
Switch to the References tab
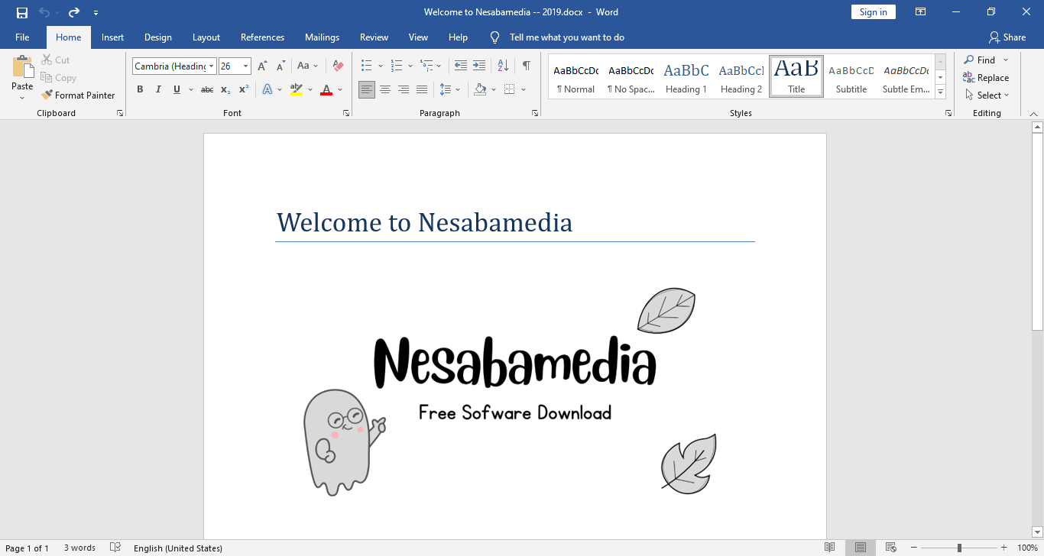262,37
